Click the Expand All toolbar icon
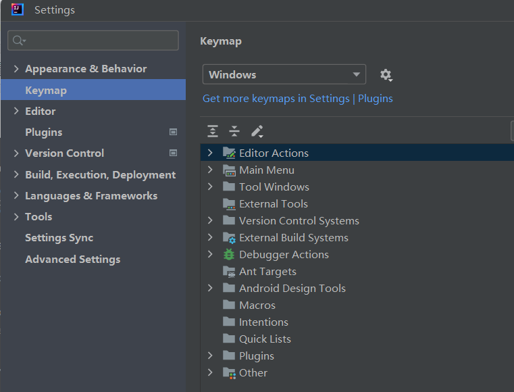514x392 pixels. click(x=213, y=131)
